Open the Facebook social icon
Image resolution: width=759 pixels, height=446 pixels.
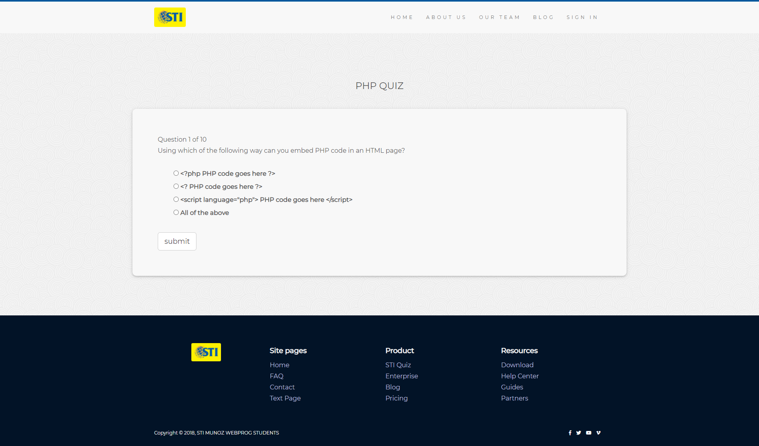tap(570, 433)
